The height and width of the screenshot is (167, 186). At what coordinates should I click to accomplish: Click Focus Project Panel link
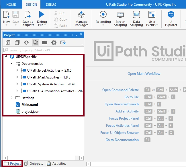coord(124,118)
